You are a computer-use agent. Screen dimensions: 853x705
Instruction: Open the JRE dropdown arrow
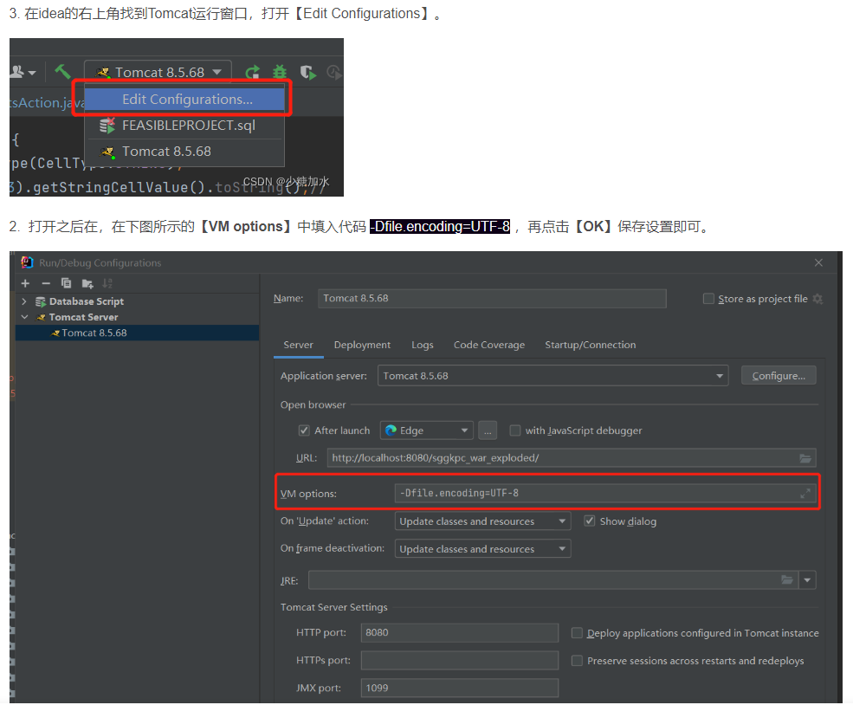[x=807, y=580]
